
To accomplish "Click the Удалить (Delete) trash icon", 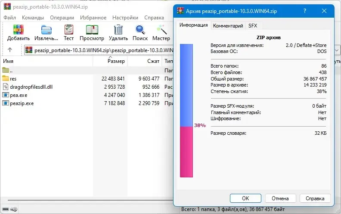I will [x=118, y=30].
